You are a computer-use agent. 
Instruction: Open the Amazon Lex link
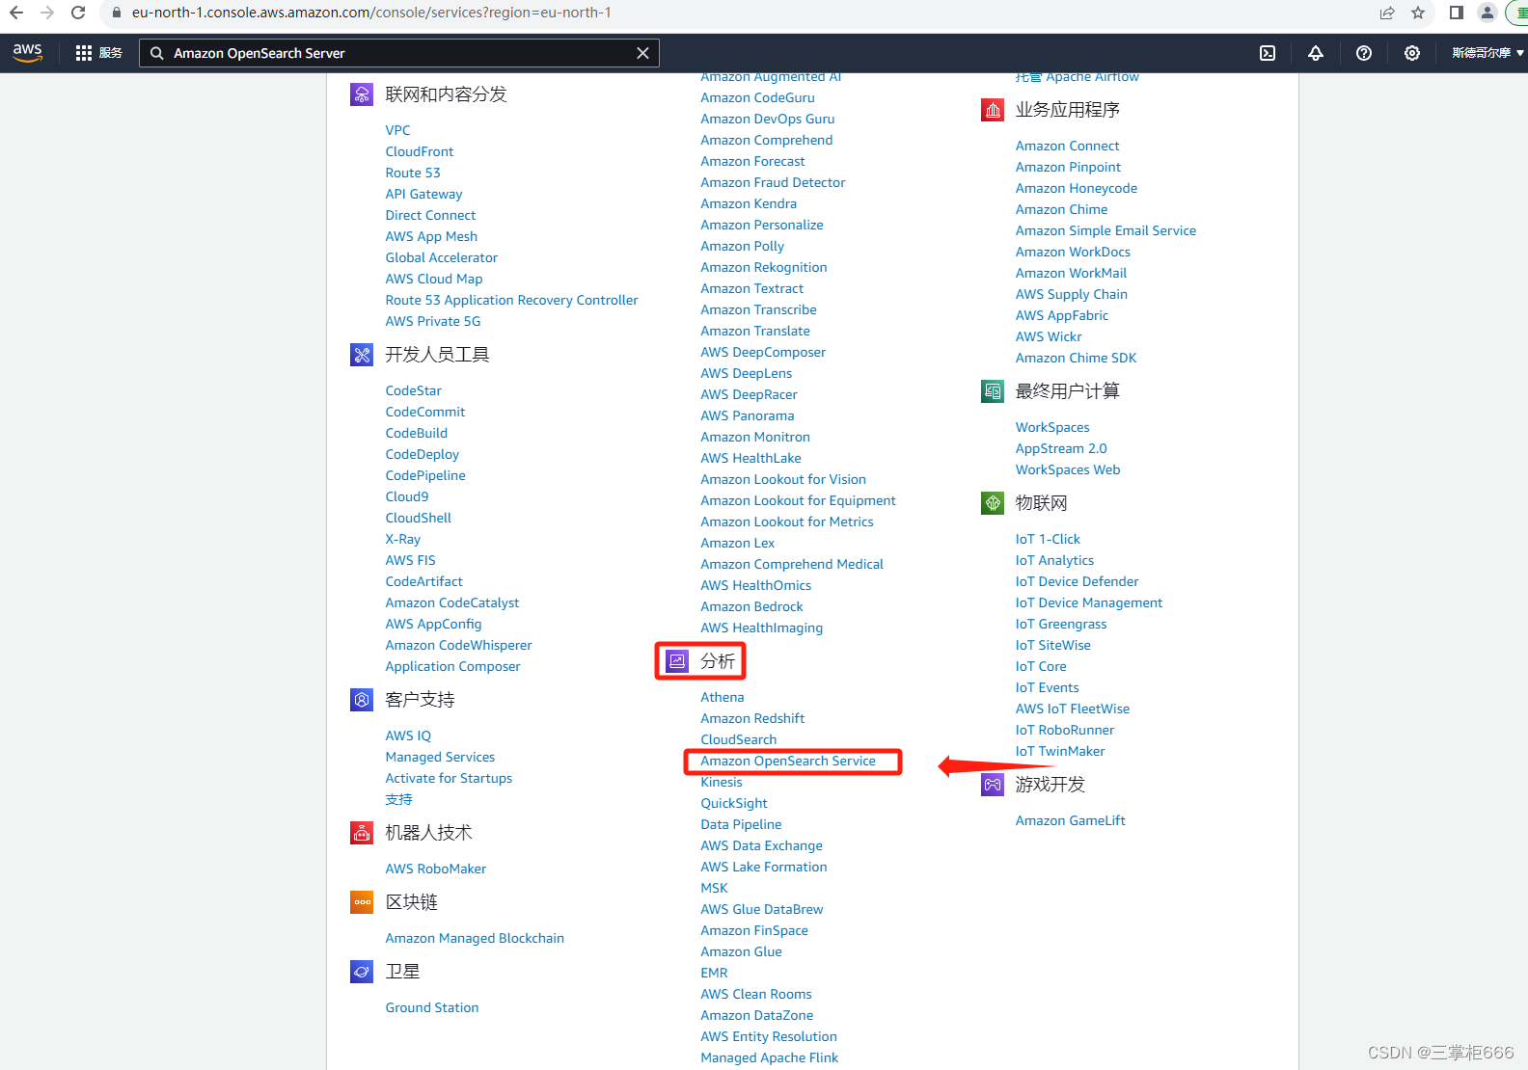click(737, 544)
